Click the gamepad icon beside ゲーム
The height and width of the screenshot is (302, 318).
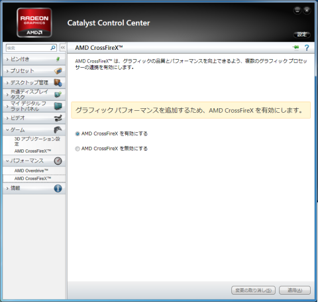(x=58, y=130)
